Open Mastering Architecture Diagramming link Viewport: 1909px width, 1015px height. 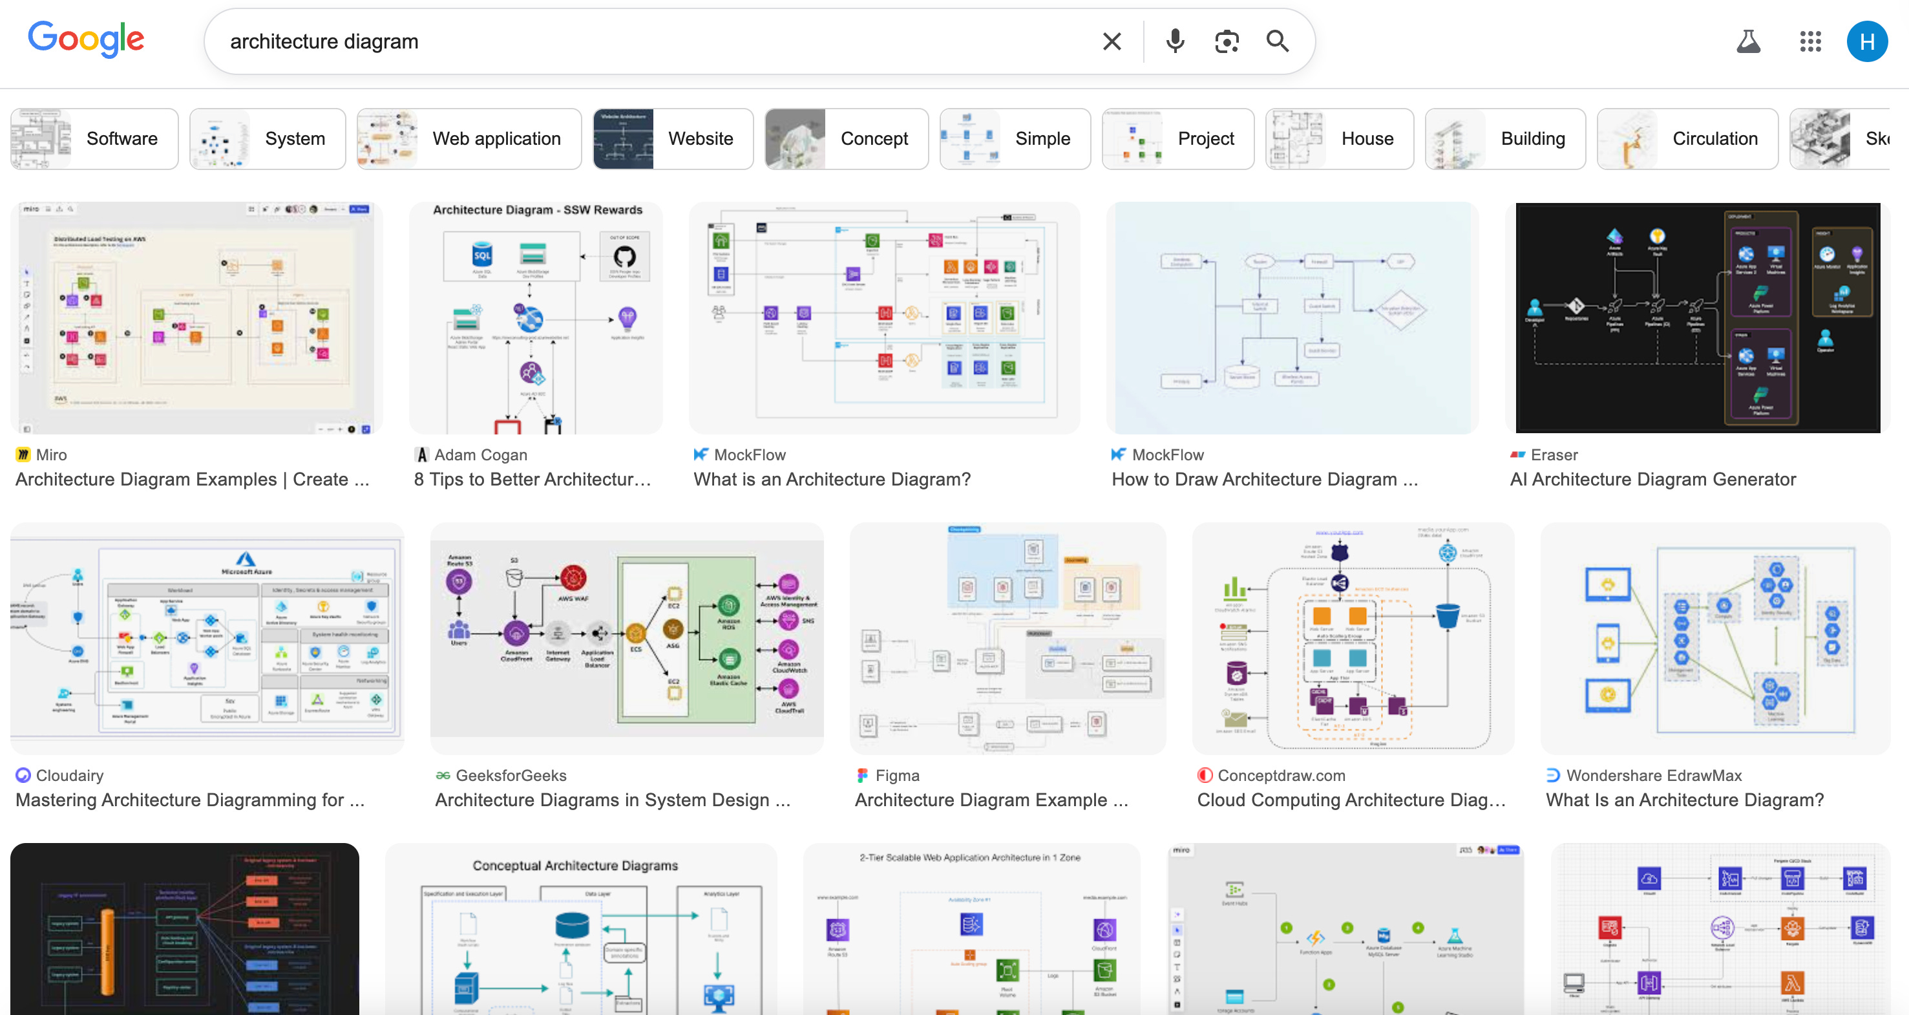(x=191, y=801)
